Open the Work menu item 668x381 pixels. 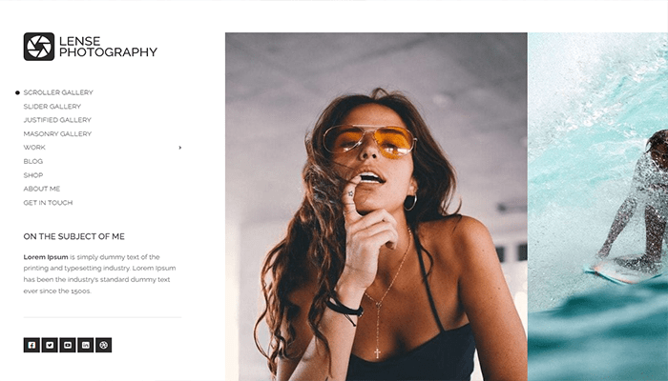[34, 147]
